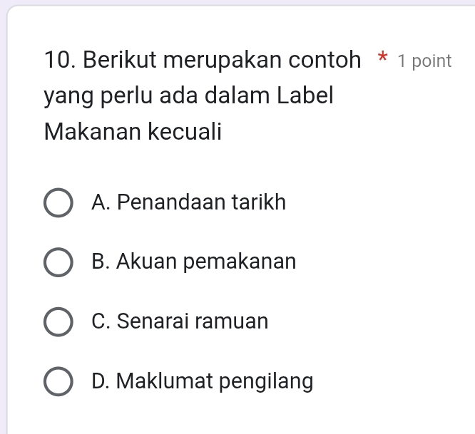The image size is (475, 434).
Task: Select the radio button for Penandaan tarikh
Action: 58,203
